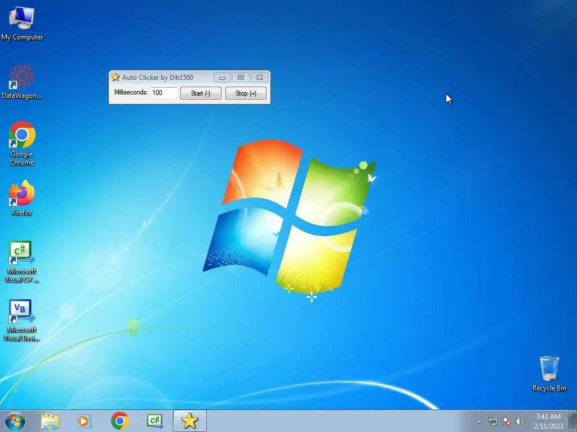Focus the Milliseconds input field
Viewport: 577px width, 432px height.
[164, 93]
